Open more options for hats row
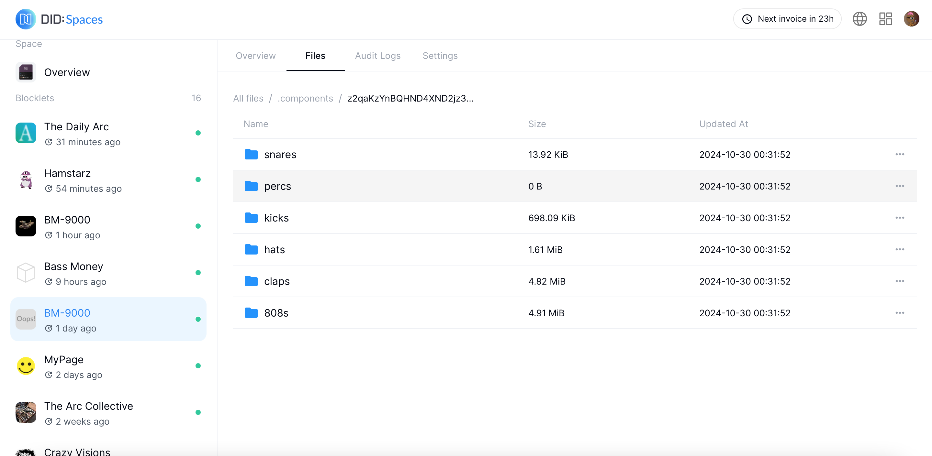 point(899,249)
